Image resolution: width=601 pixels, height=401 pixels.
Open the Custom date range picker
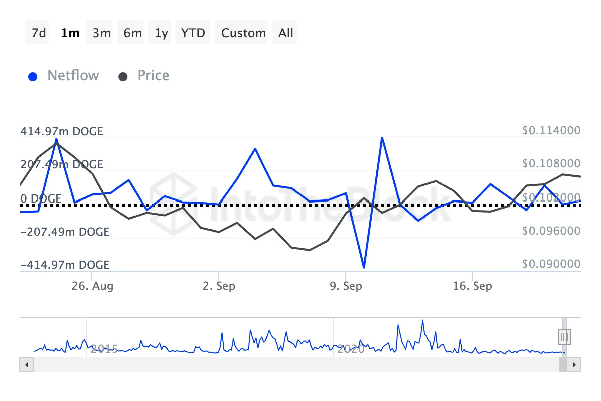point(243,33)
